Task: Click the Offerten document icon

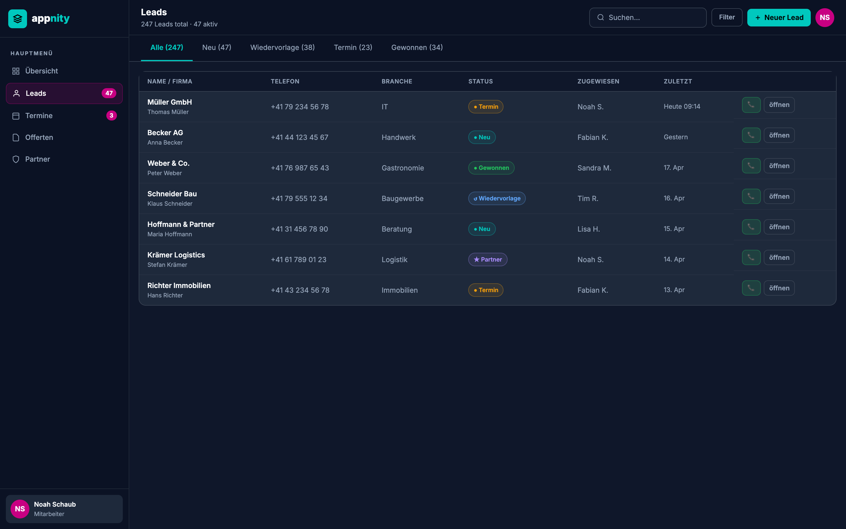Action: [x=16, y=138]
